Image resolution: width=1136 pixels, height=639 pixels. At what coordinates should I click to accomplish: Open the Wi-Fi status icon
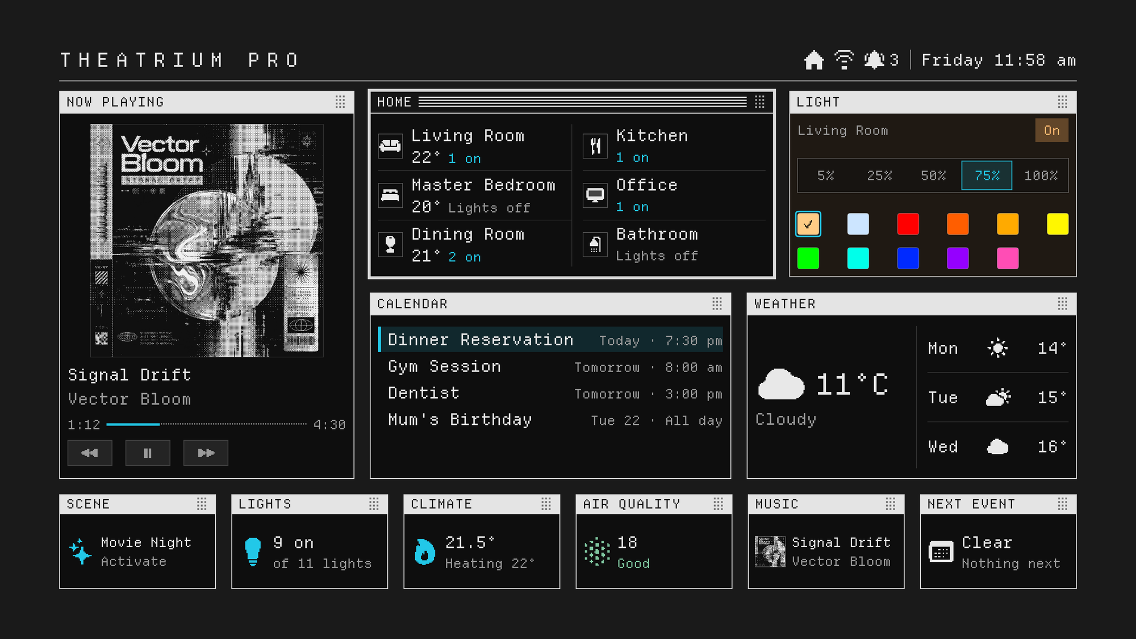(844, 60)
